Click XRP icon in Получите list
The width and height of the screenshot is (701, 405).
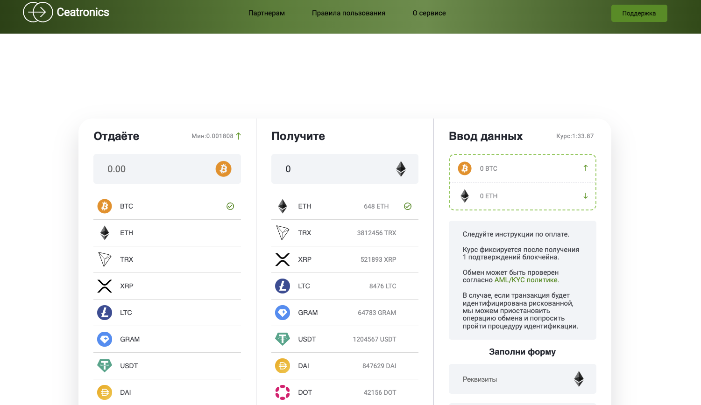283,259
